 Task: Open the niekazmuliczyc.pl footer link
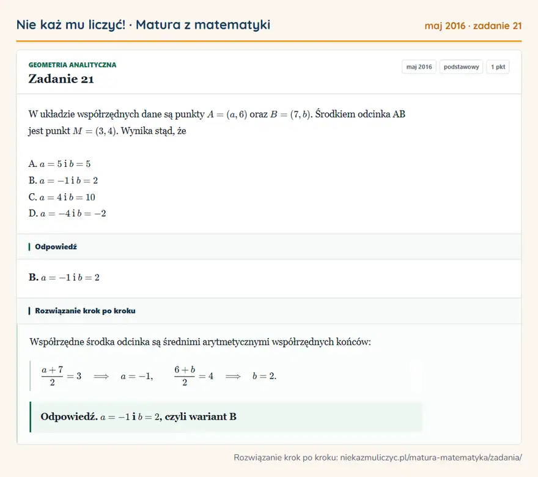tap(431, 457)
